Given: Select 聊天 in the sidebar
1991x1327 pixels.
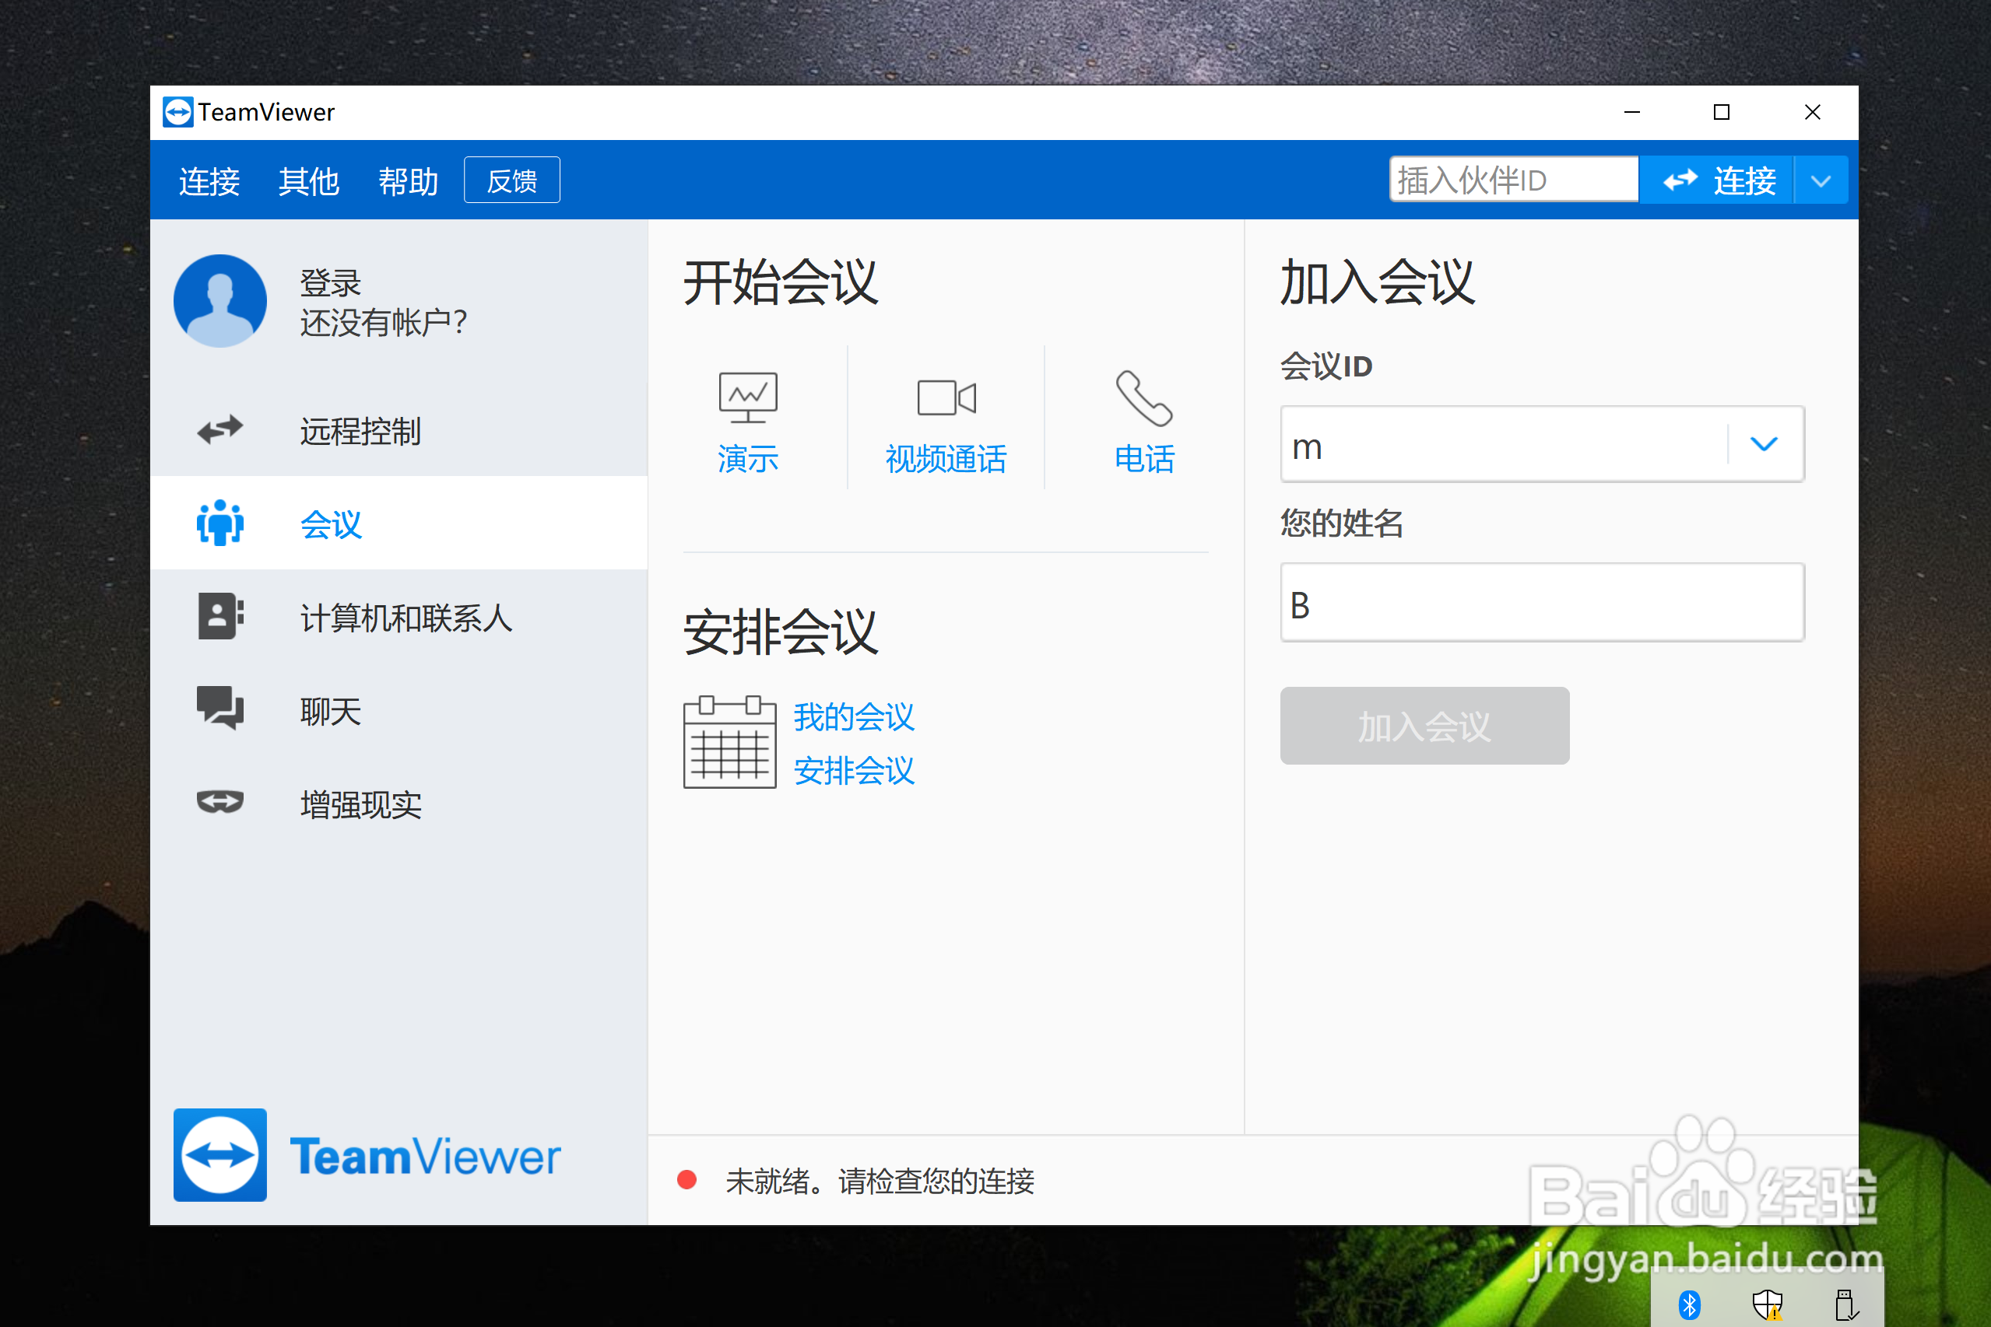Looking at the screenshot, I should pos(399,709).
